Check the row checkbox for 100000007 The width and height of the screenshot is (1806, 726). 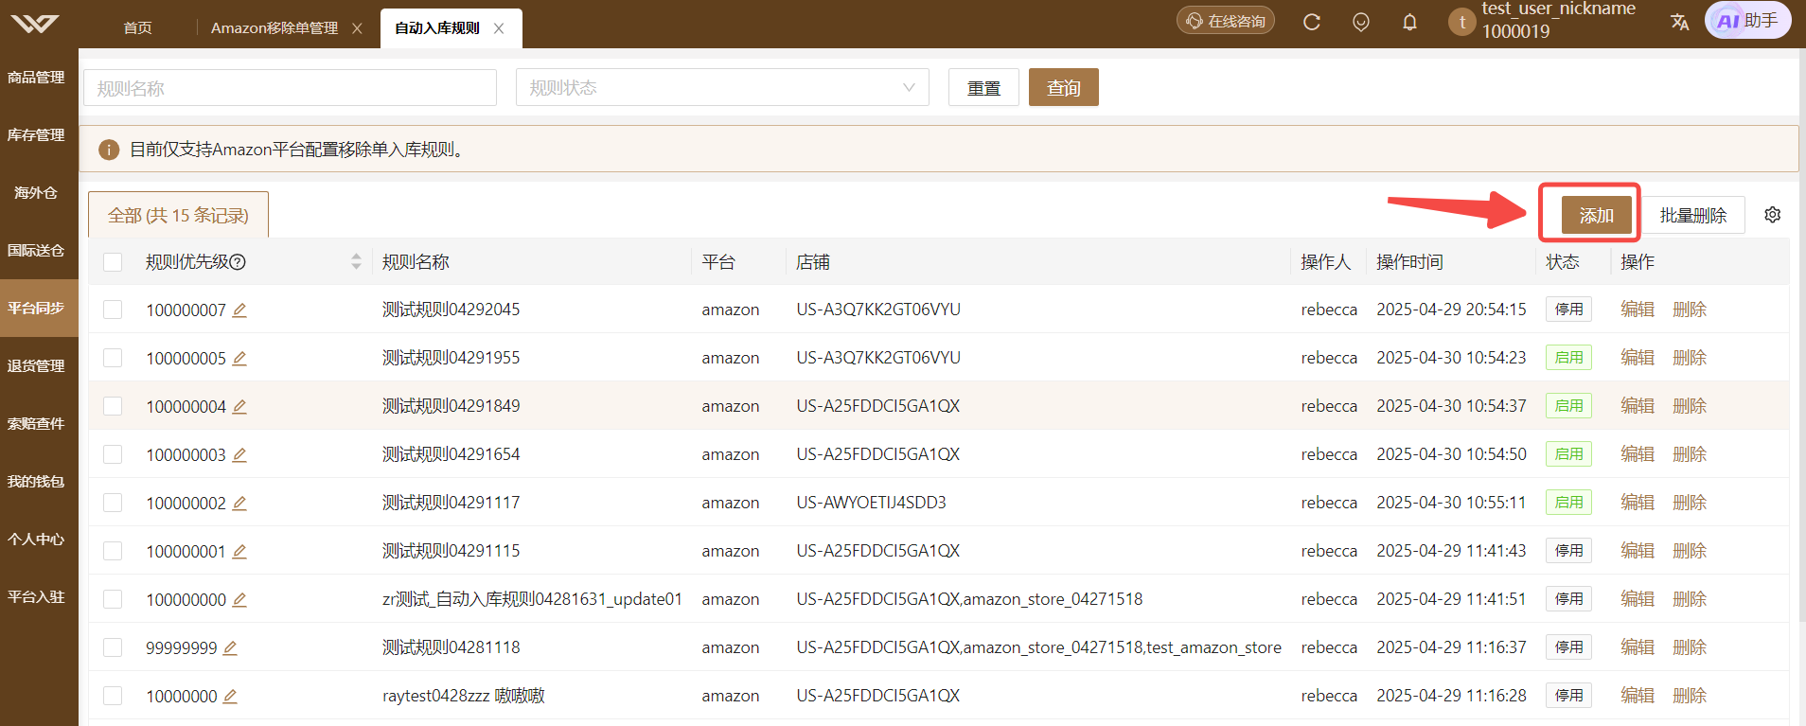pos(113,310)
